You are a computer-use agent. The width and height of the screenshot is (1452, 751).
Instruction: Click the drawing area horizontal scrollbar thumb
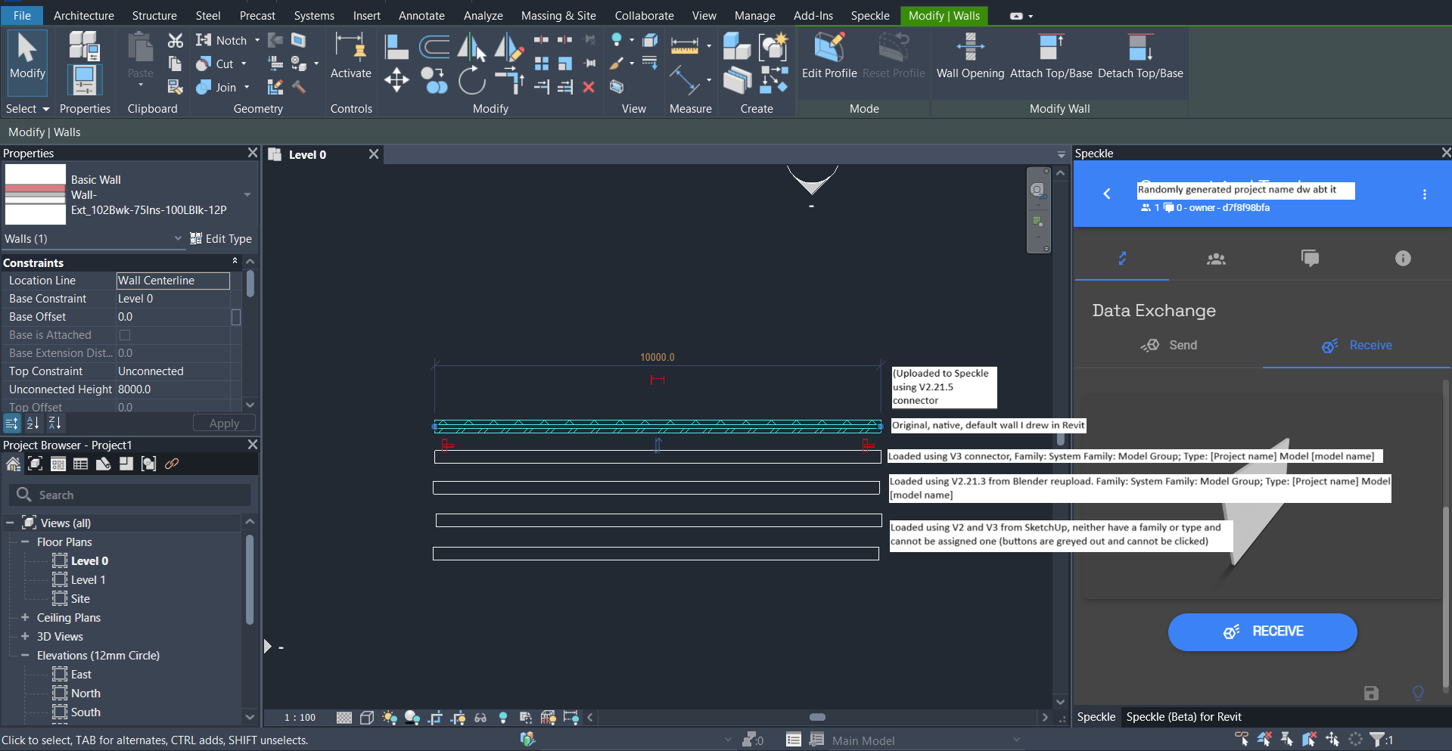pyautogui.click(x=817, y=717)
